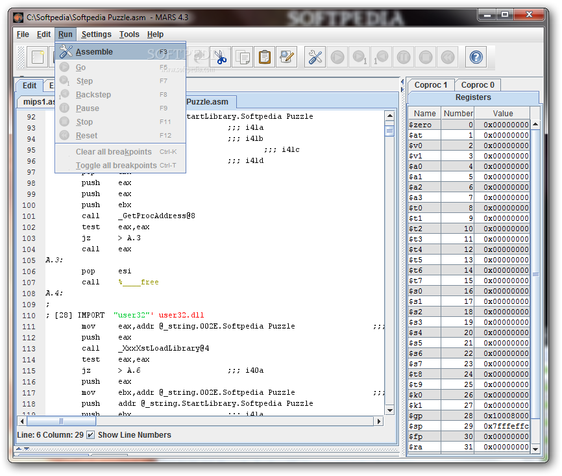
Task: Switch to the mips1.asm file tab
Action: pos(36,102)
